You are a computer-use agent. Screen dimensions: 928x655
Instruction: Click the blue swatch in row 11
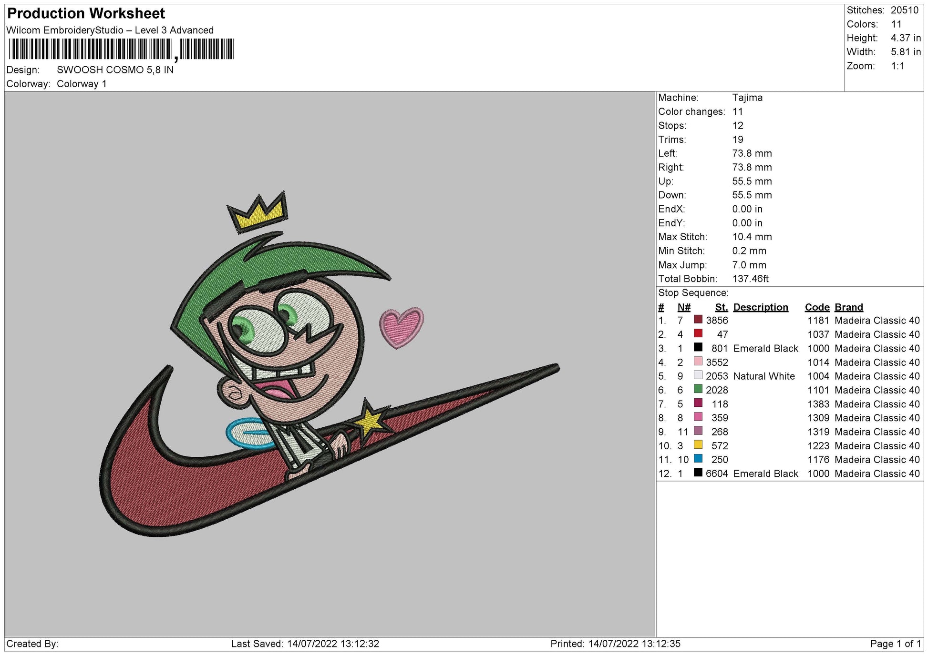[698, 459]
